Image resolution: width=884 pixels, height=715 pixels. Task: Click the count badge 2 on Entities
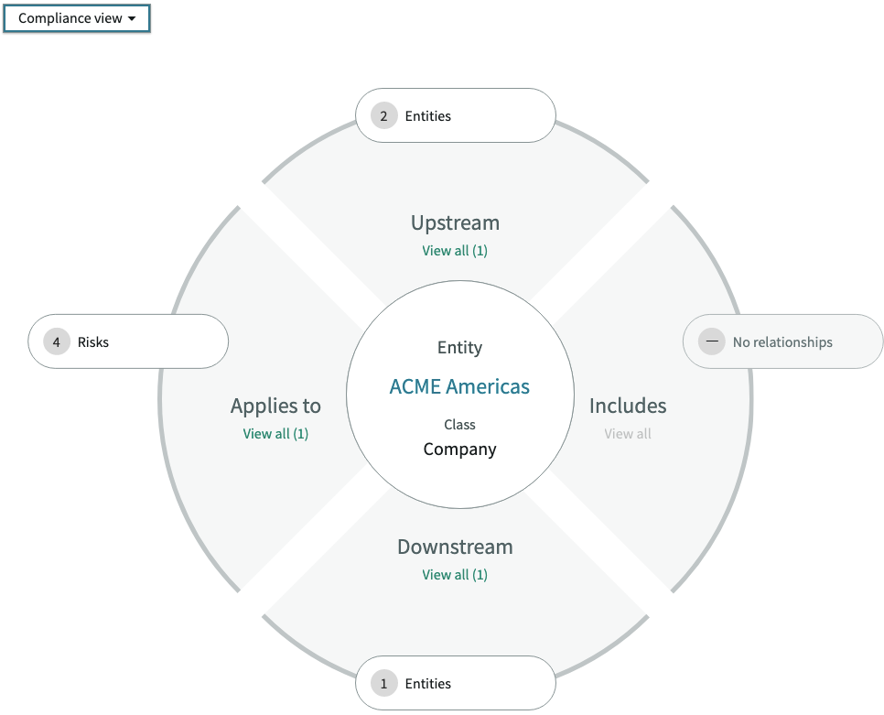click(384, 116)
